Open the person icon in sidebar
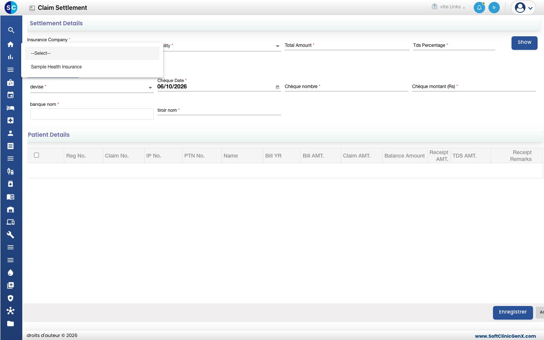This screenshot has height=340, width=544. point(11,133)
